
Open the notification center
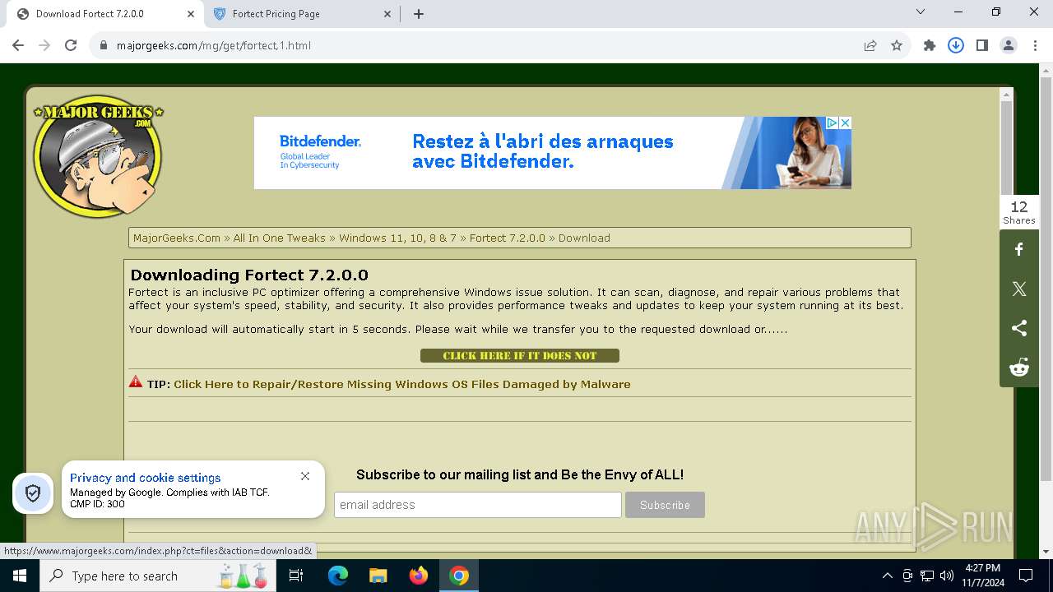(1026, 576)
